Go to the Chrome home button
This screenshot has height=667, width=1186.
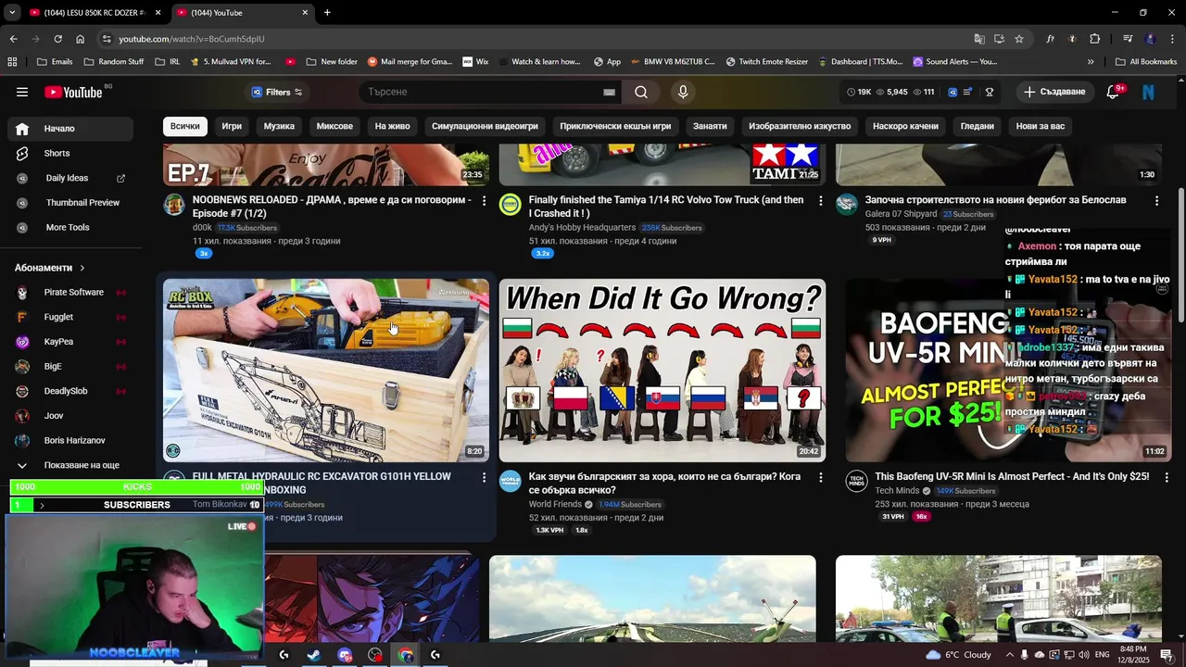81,39
